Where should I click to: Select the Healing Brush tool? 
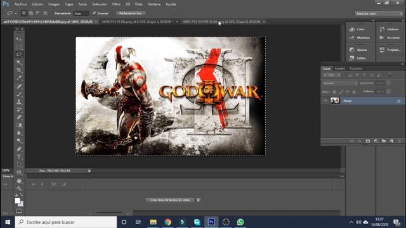click(19, 86)
